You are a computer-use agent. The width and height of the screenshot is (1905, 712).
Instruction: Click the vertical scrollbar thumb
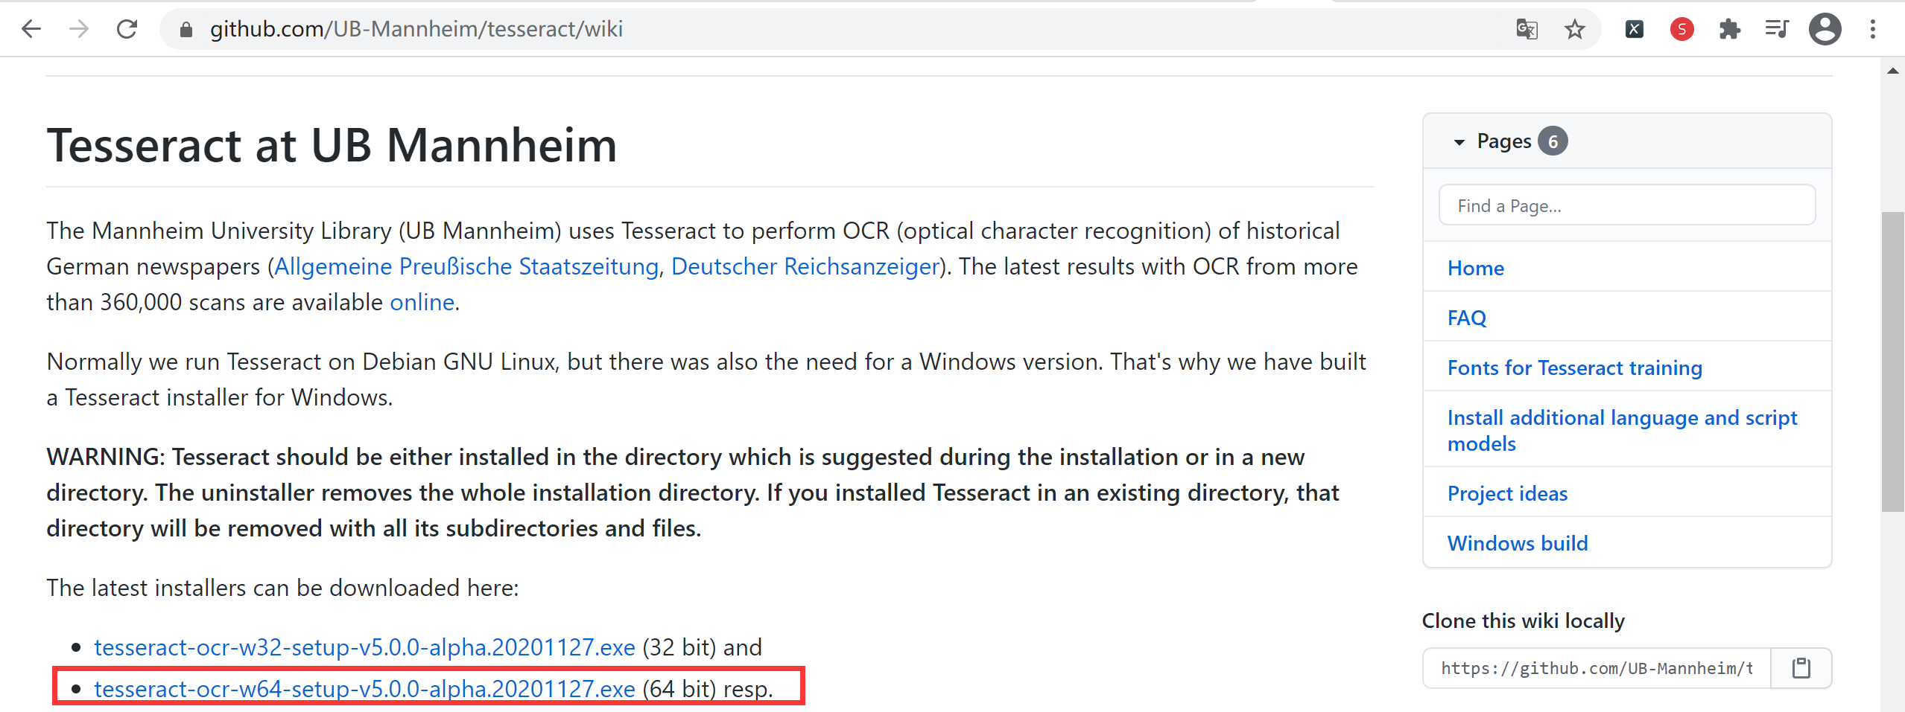pyautogui.click(x=1892, y=362)
